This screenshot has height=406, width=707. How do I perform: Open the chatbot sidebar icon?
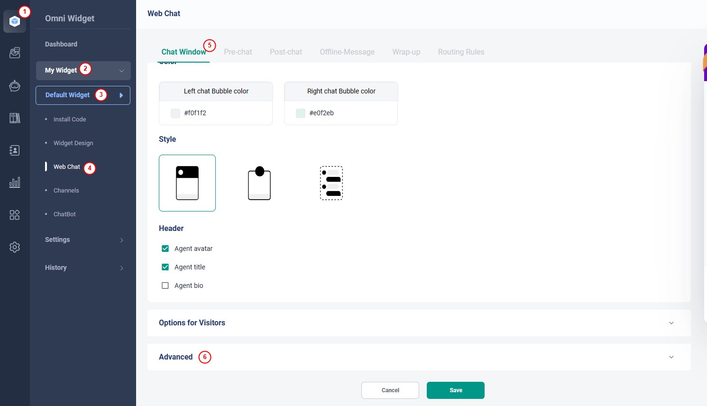click(x=15, y=86)
